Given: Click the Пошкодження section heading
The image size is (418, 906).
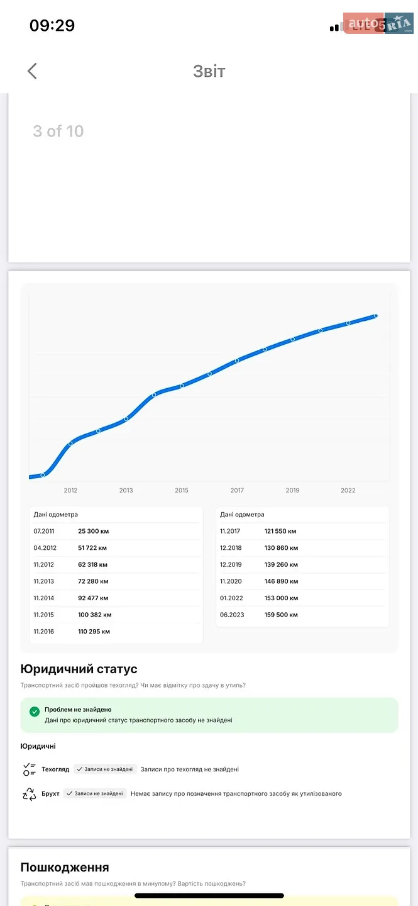Looking at the screenshot, I should click(65, 867).
